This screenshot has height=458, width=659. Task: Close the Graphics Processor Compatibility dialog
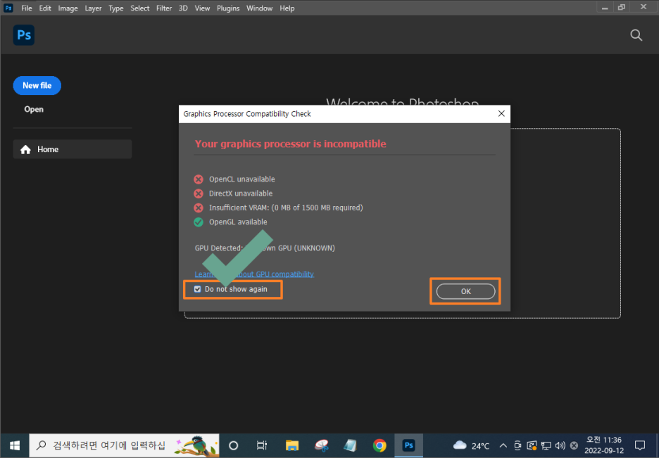coord(501,114)
